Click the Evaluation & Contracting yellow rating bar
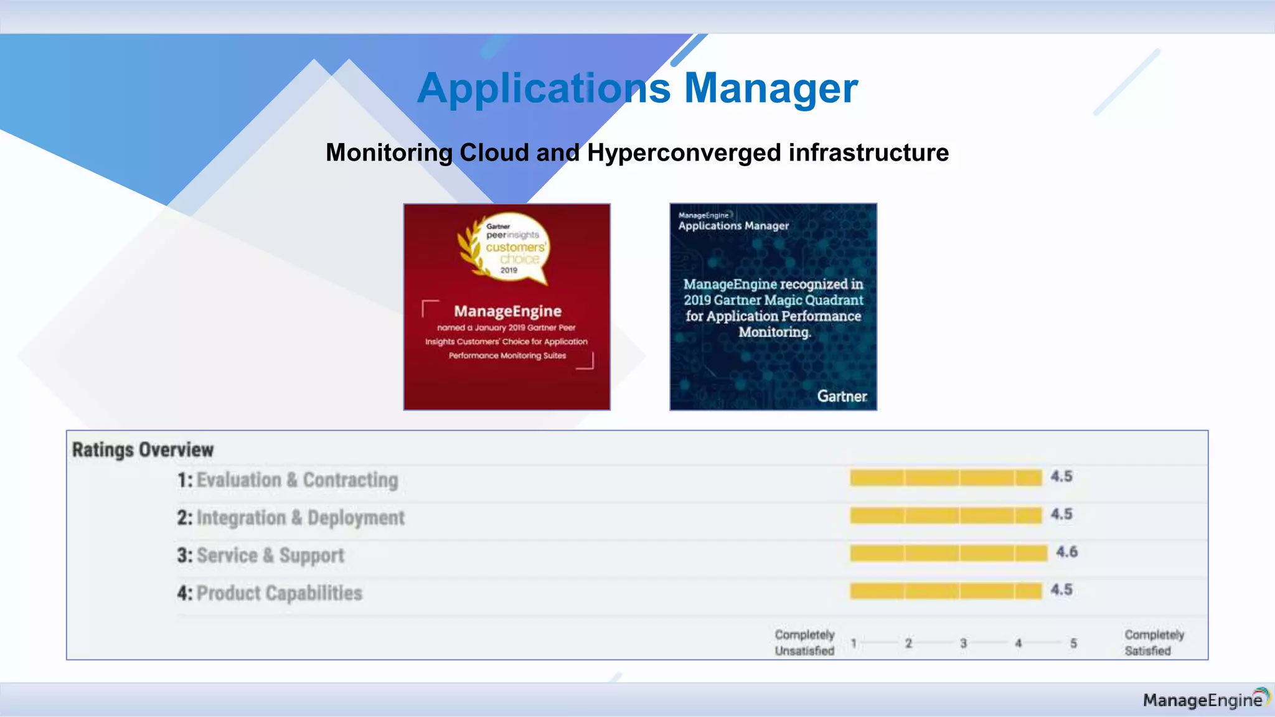Image resolution: width=1275 pixels, height=717 pixels. [x=945, y=477]
